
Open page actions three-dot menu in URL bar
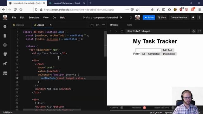[127, 9]
